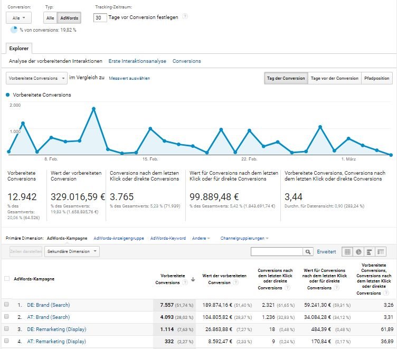
Task: Switch to performance bar view
Action: pyautogui.click(x=370, y=252)
